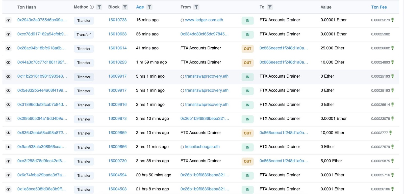
Task: Click contract icon before koceilachougar.eth
Action: (182, 147)
